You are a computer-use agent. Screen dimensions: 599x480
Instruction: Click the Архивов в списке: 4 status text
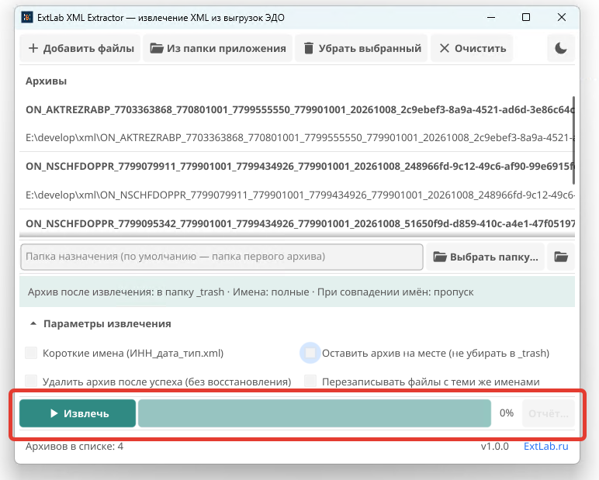(74, 446)
